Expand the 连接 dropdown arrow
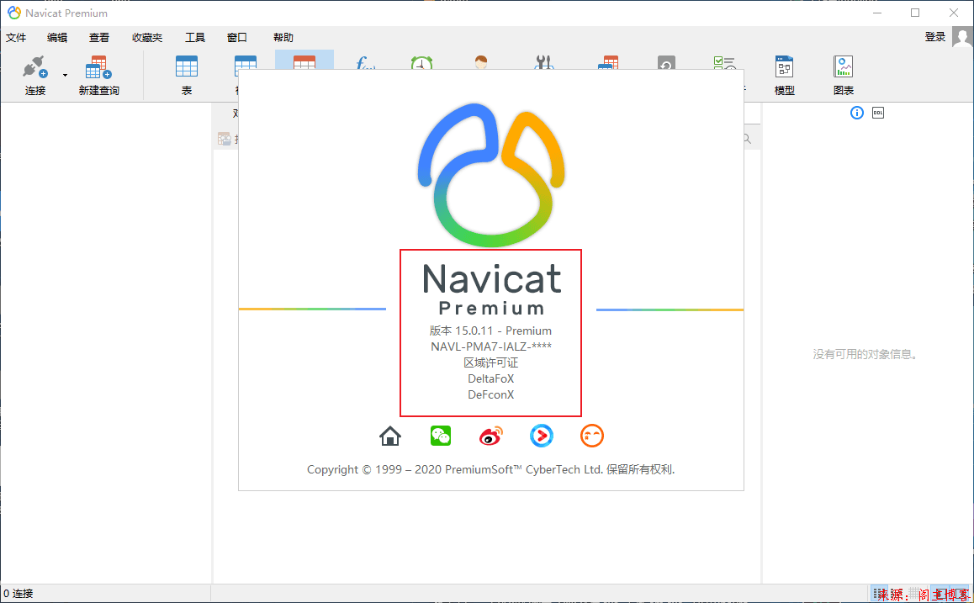This screenshot has width=974, height=603. tap(66, 75)
